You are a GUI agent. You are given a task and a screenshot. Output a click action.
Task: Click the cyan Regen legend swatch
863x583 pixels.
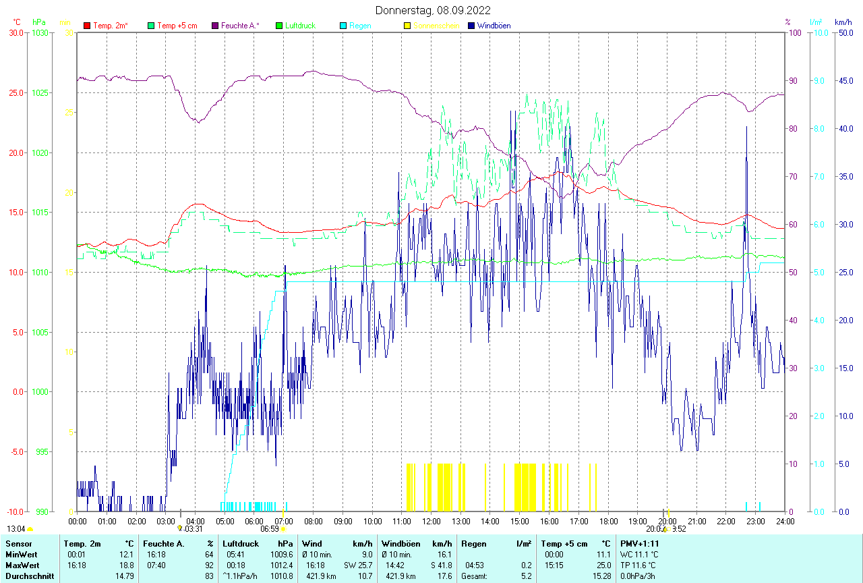click(x=343, y=26)
